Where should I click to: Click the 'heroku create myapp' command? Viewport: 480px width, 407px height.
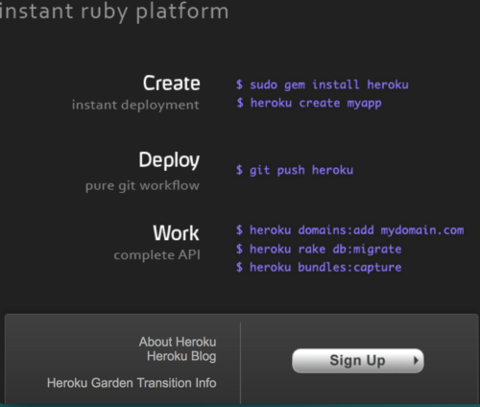[x=316, y=104]
